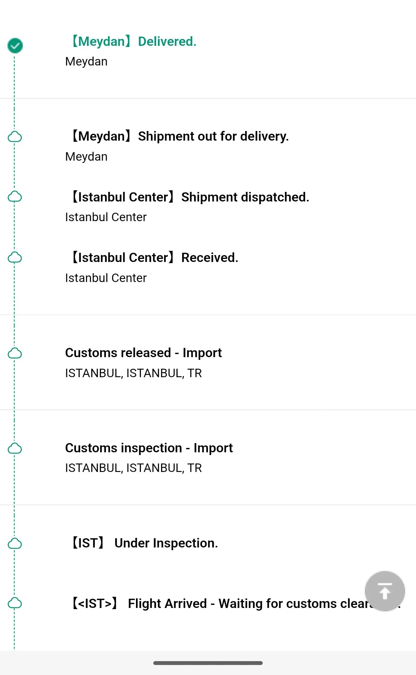Tap the ISTANBUL, ISTANBUL, TR location under Customs released
Viewport: 416px width, 675px height.
click(133, 373)
